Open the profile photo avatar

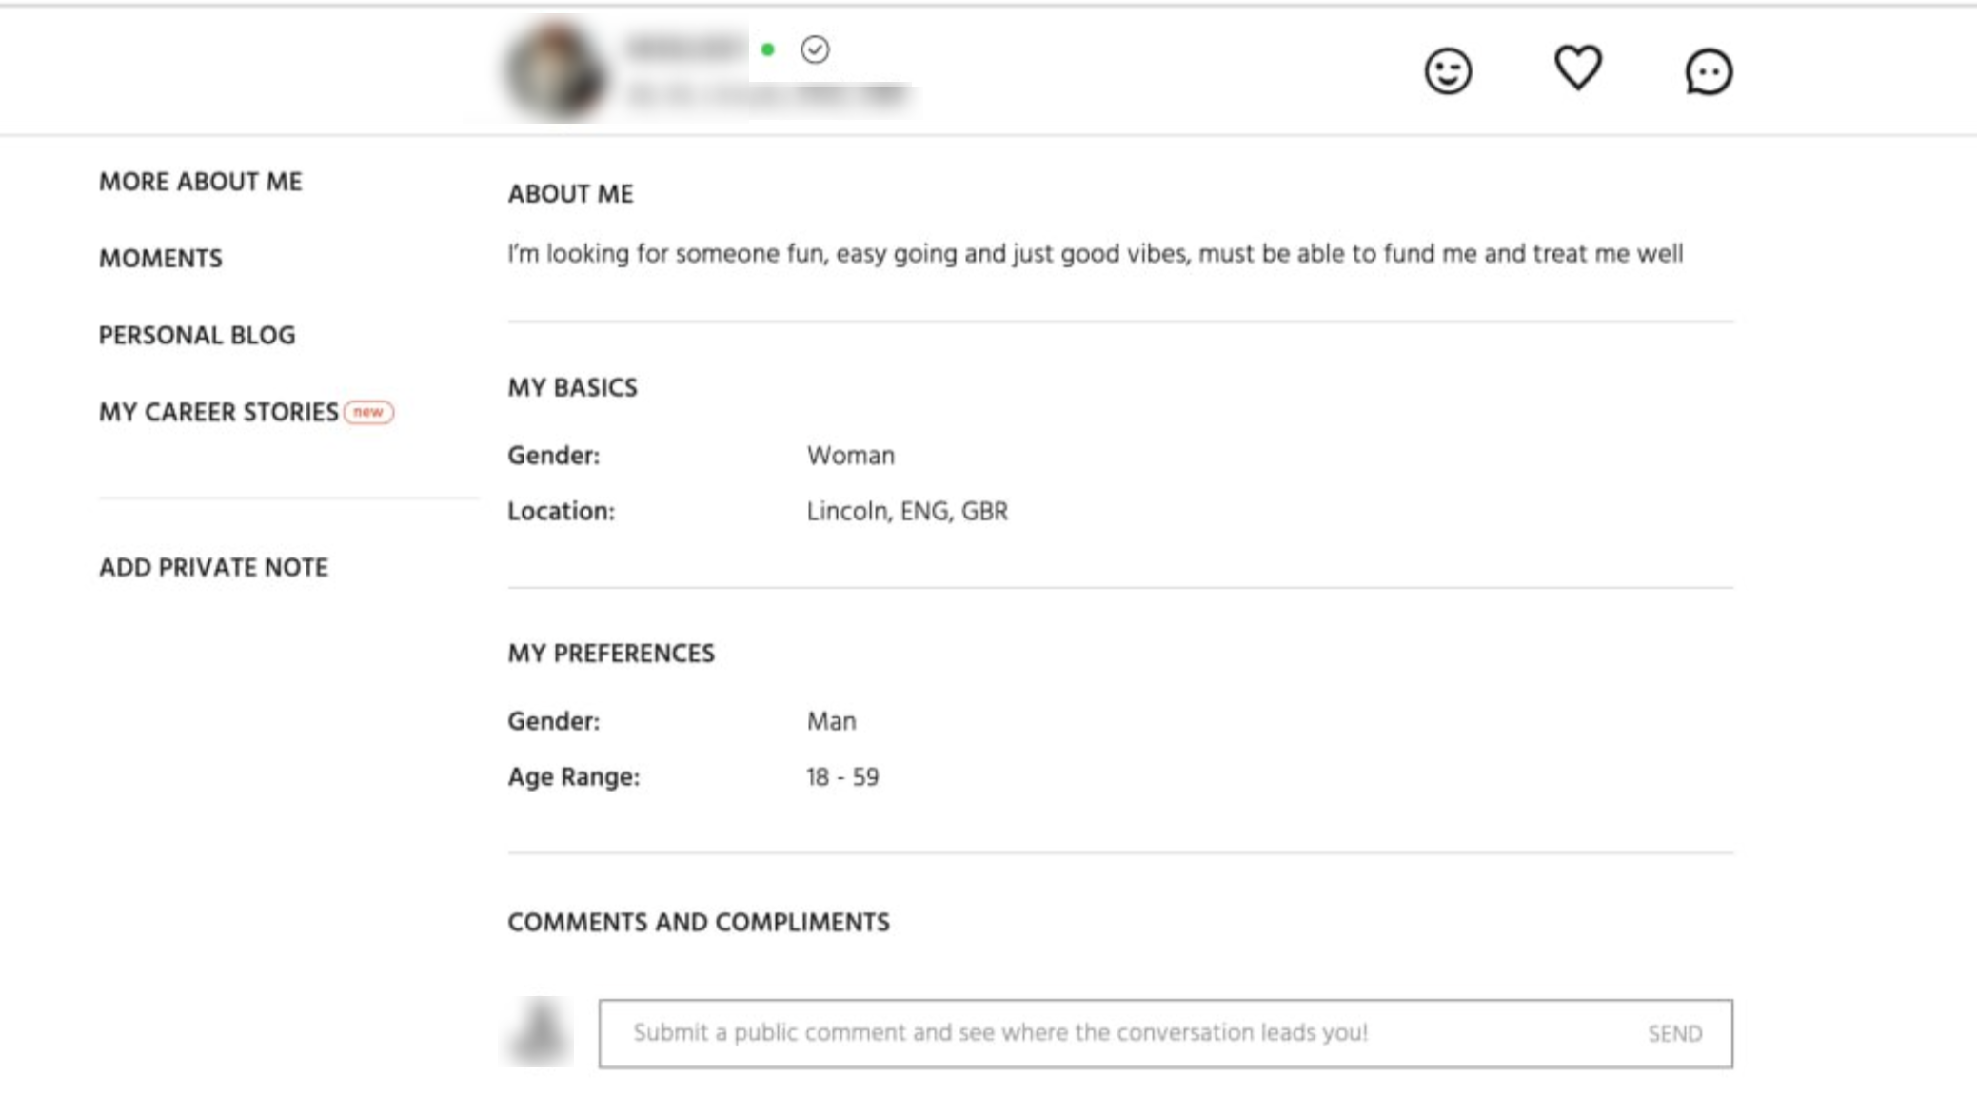557,69
